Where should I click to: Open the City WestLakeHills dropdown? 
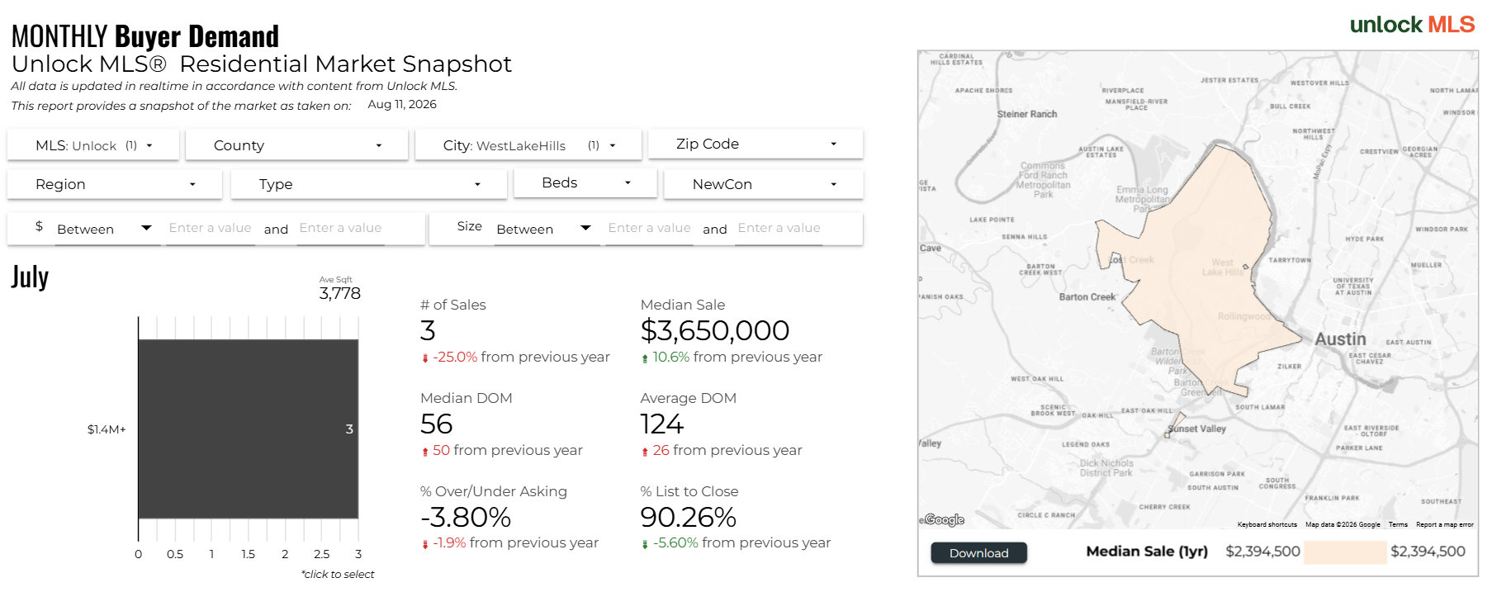[528, 145]
